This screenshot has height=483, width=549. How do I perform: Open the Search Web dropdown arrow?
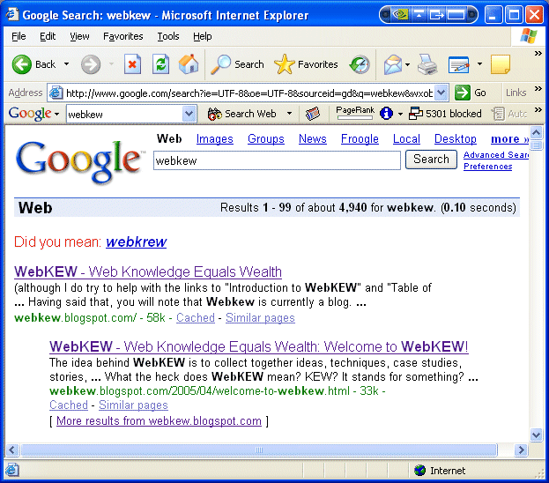pyautogui.click(x=289, y=114)
